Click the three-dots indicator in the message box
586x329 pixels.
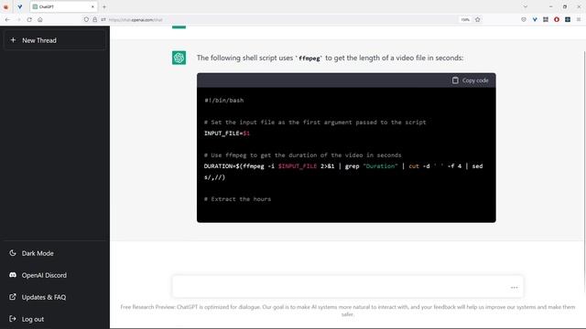(515, 287)
